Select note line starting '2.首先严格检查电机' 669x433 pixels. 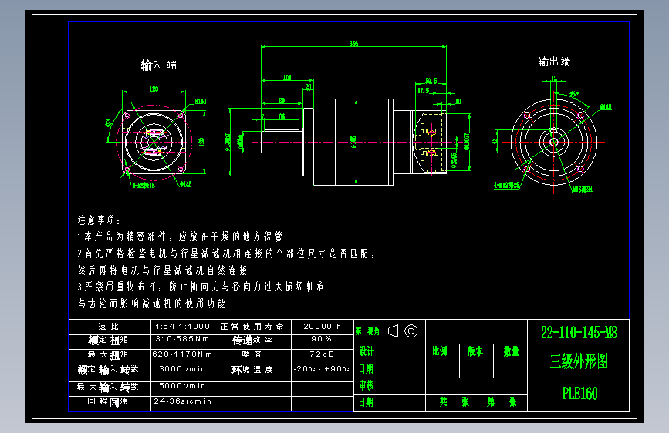[x=226, y=253]
